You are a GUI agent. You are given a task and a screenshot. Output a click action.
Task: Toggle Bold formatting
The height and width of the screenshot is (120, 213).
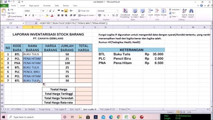(x=26, y=15)
